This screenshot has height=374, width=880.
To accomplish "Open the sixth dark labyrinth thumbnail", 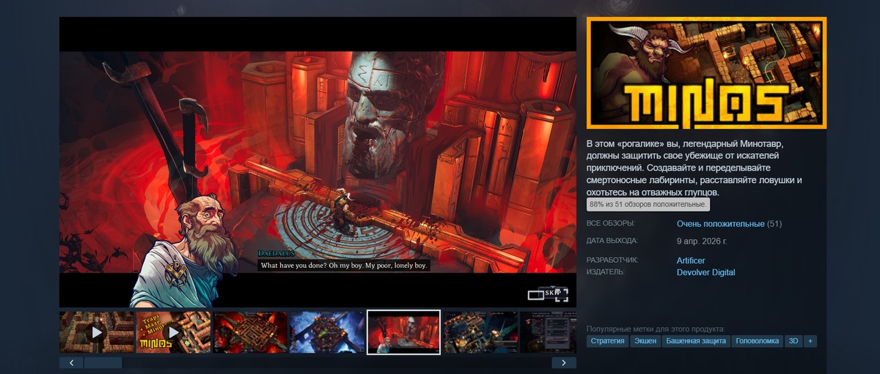I will [480, 332].
